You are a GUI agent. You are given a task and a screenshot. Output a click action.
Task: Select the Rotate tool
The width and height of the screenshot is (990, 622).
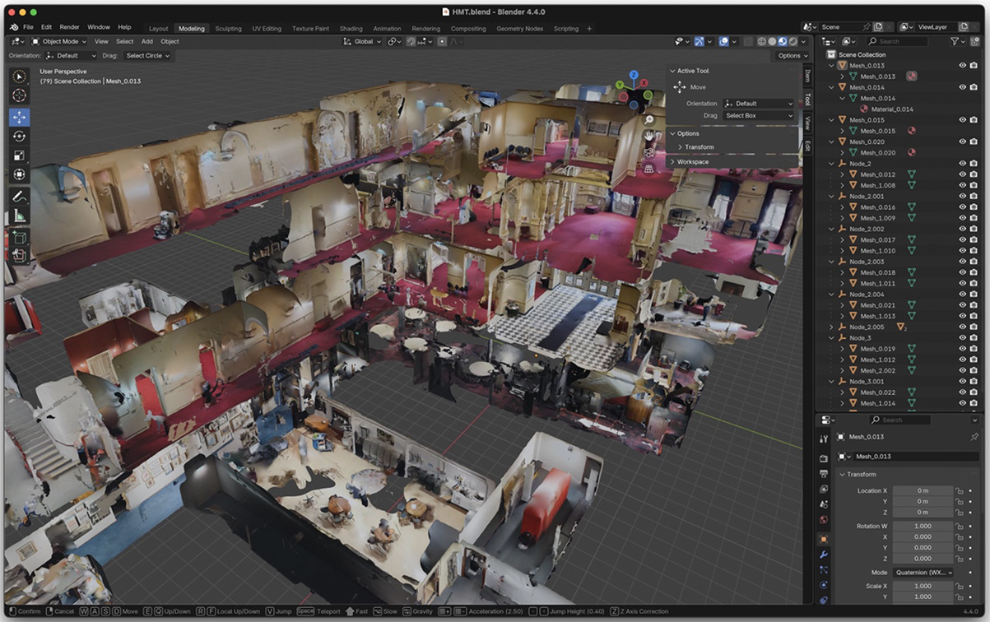click(20, 137)
